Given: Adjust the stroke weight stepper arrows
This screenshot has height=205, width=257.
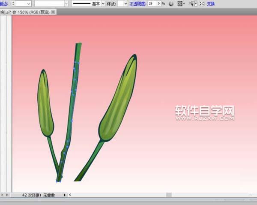Looking at the screenshot, I should coord(13,3).
